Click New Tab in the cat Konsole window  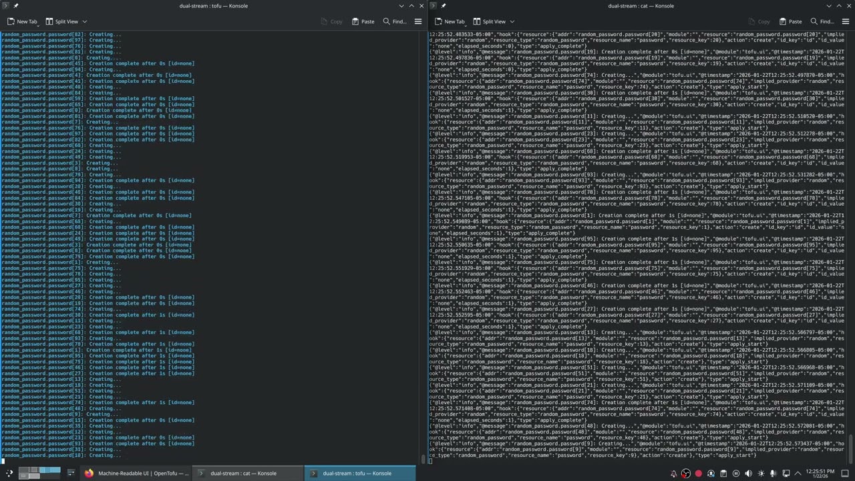click(x=449, y=21)
